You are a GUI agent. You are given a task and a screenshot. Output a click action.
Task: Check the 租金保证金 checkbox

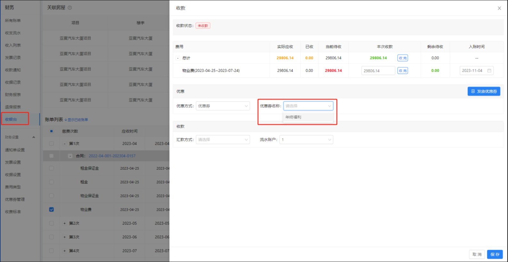coord(51,168)
